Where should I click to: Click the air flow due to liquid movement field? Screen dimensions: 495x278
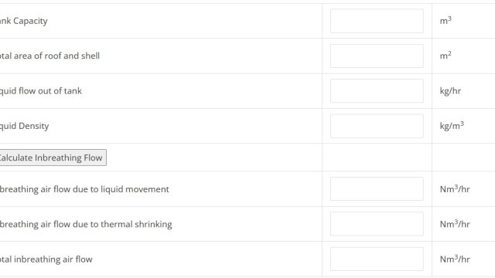coord(377,188)
